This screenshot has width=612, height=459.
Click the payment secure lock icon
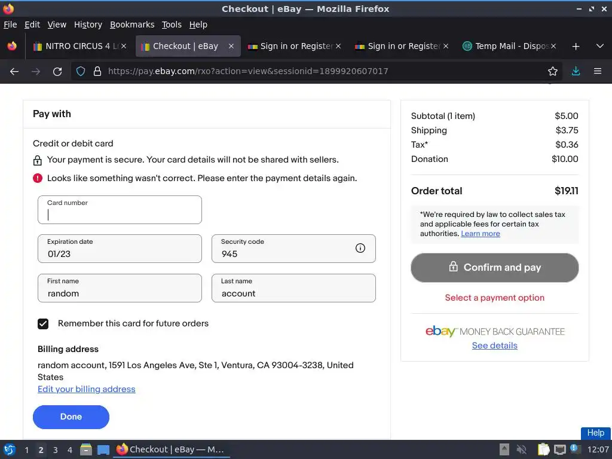coord(38,160)
